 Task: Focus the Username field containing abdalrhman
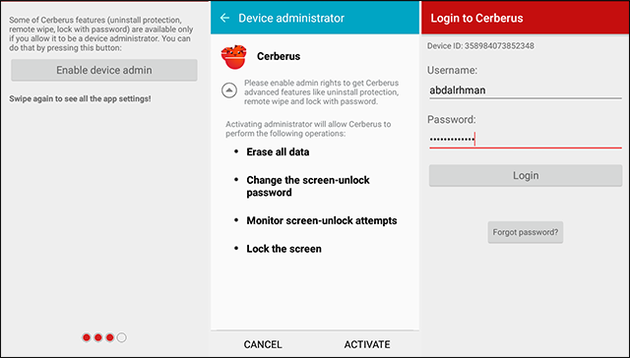(526, 90)
